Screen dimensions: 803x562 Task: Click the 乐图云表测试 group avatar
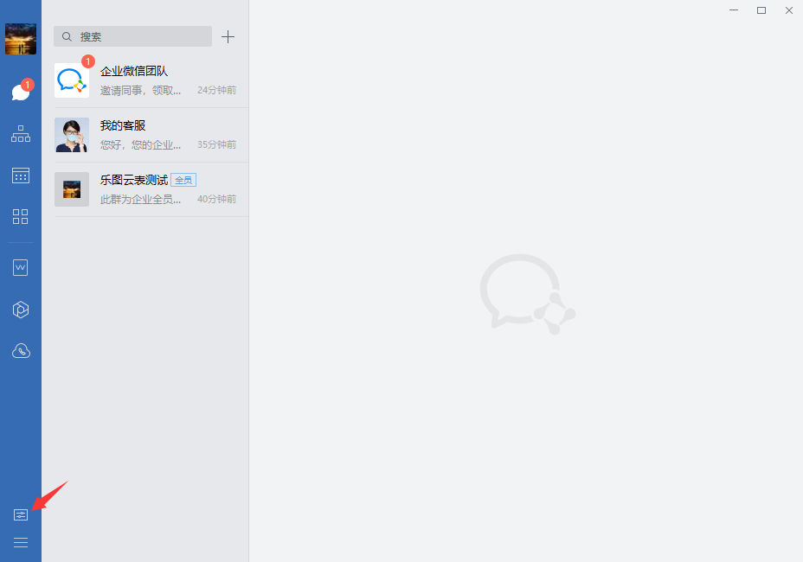[x=72, y=189]
